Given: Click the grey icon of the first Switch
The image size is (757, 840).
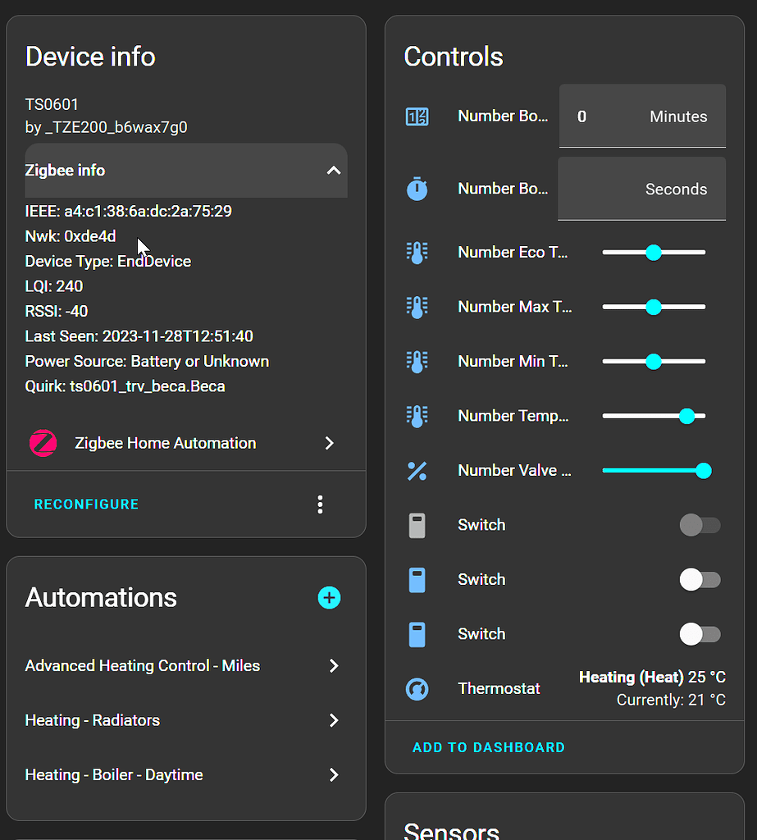Looking at the screenshot, I should click(x=417, y=526).
